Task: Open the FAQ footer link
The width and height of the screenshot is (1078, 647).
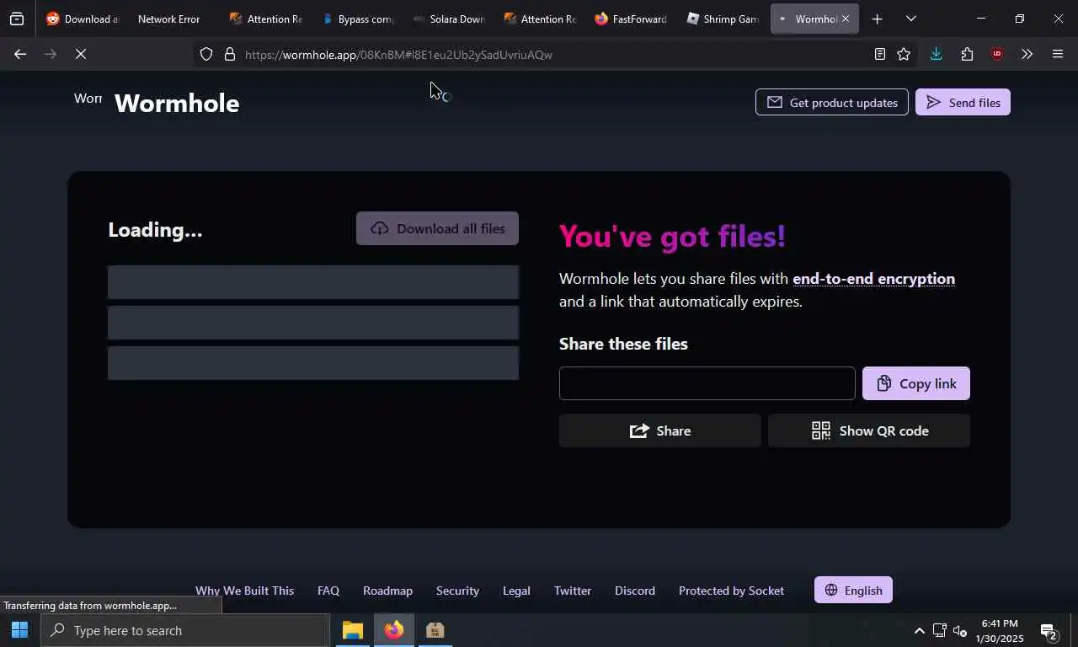Action: pos(328,591)
